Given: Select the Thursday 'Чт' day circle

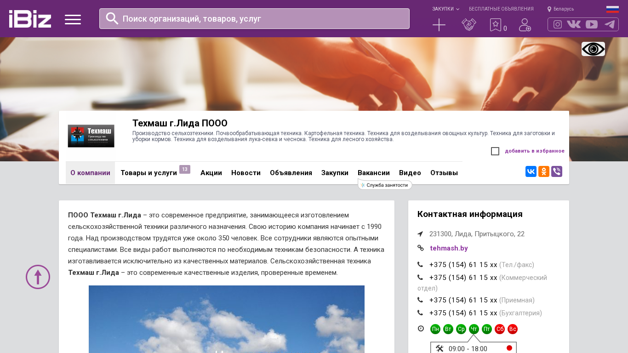Looking at the screenshot, I should [474, 329].
